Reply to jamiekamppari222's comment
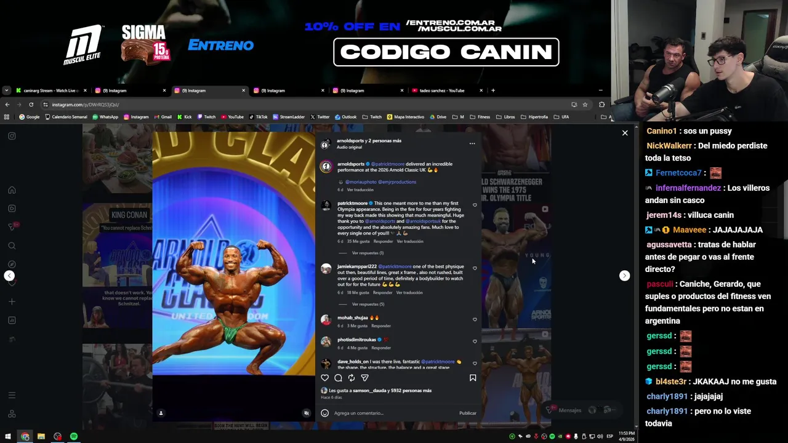The image size is (788, 443). tap(383, 292)
